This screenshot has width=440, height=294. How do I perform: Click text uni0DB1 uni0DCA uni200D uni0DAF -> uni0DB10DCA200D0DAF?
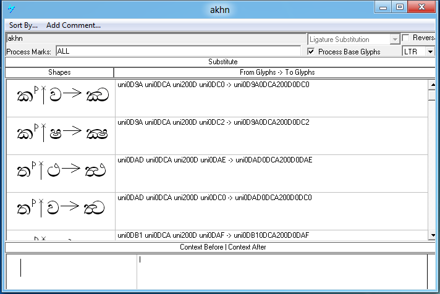[213, 235]
